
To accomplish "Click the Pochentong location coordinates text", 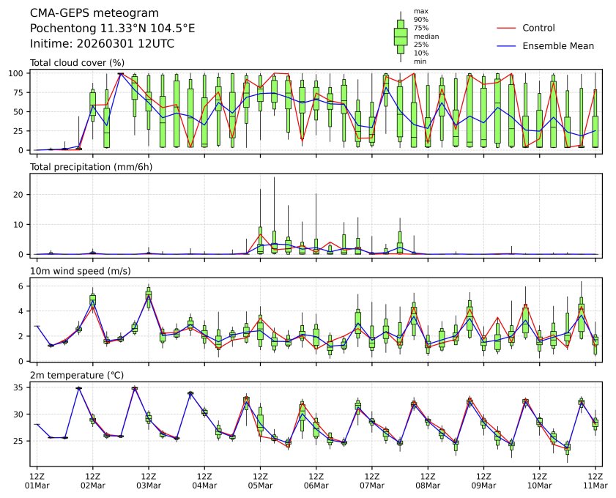I will [112, 29].
